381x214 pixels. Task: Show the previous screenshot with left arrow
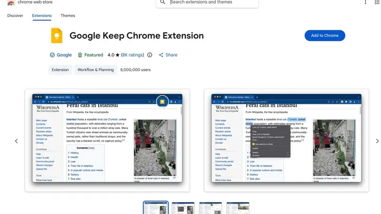point(16,141)
